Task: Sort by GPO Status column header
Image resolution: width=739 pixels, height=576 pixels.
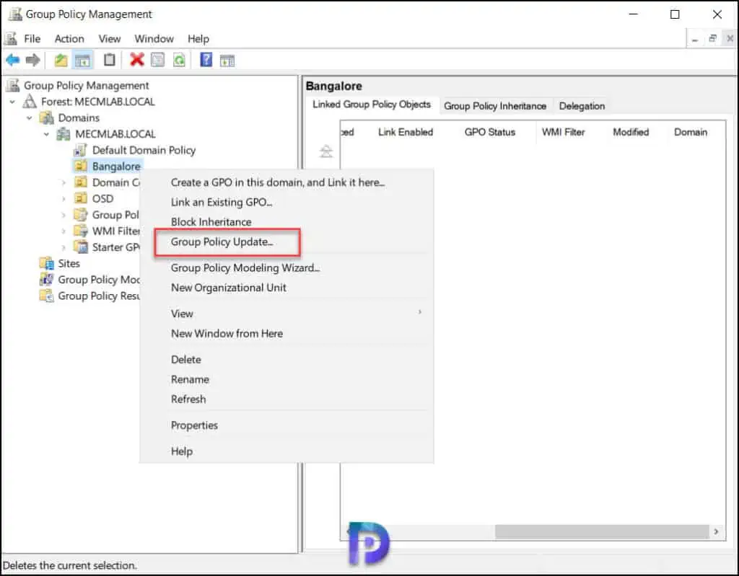Action: pyautogui.click(x=490, y=133)
